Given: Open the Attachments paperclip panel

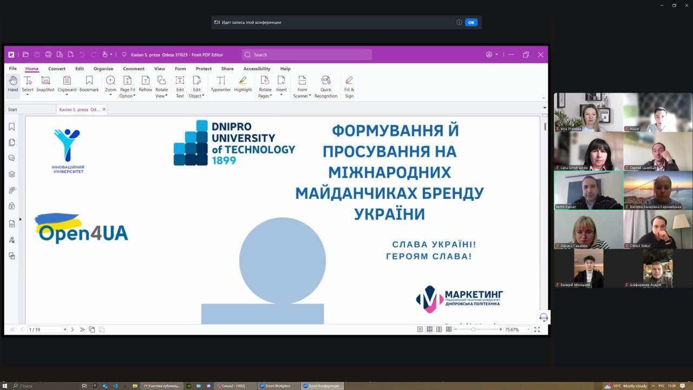Looking at the screenshot, I should 12,190.
